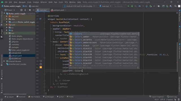Viewport: 181px width, 101px height.
Task: Open the No Devices dropdown
Action: pyautogui.click(x=119, y=6)
